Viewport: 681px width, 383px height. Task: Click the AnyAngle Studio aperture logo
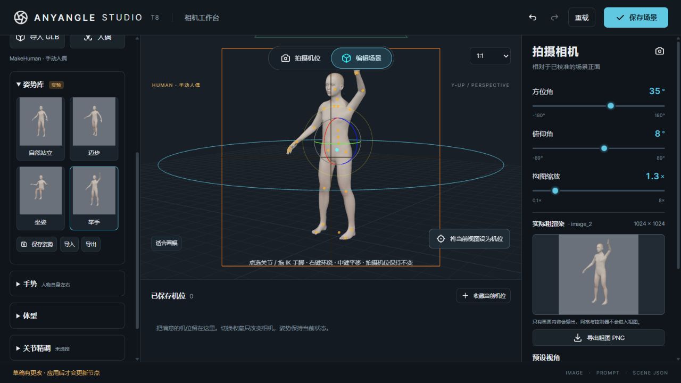click(21, 18)
